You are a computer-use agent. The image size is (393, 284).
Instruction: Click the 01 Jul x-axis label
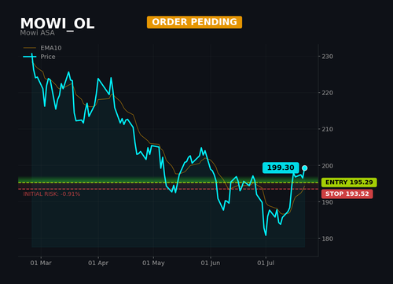[266, 263]
